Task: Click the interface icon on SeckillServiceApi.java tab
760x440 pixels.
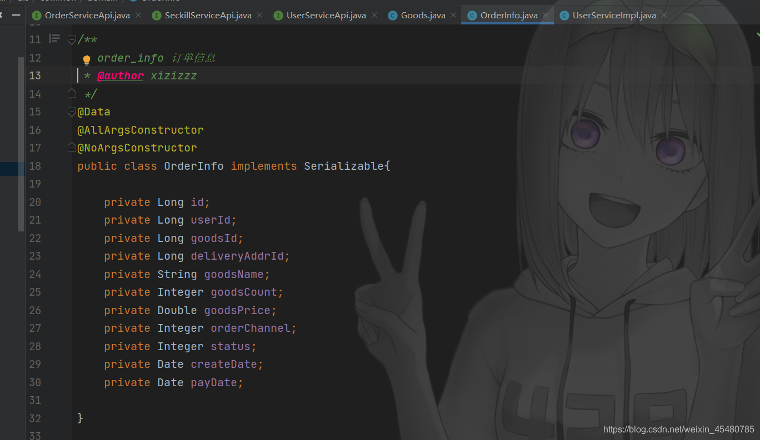Action: (x=157, y=16)
